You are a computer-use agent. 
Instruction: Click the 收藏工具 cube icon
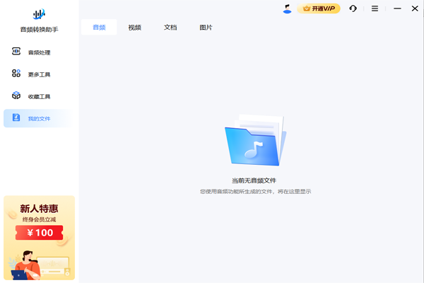point(16,96)
